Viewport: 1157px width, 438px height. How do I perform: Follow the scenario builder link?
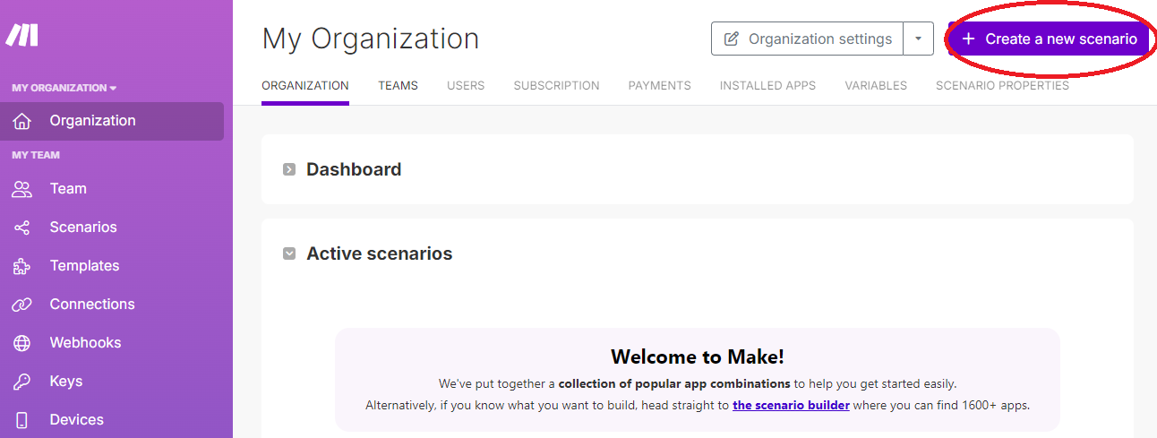pyautogui.click(x=791, y=405)
